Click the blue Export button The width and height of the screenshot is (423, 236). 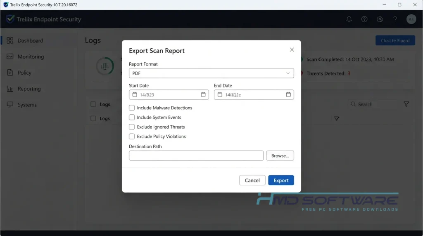click(x=281, y=180)
